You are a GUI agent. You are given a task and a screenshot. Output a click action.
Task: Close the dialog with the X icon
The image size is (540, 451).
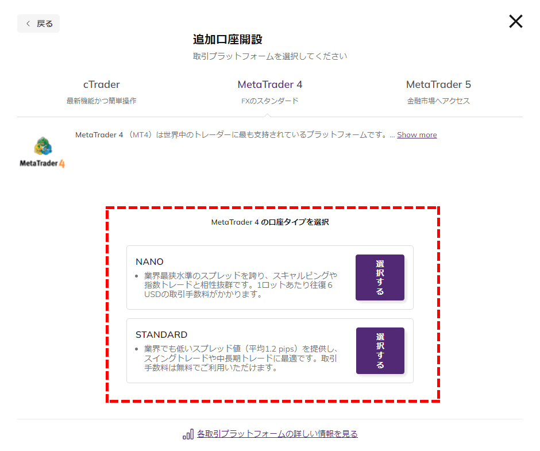[515, 21]
